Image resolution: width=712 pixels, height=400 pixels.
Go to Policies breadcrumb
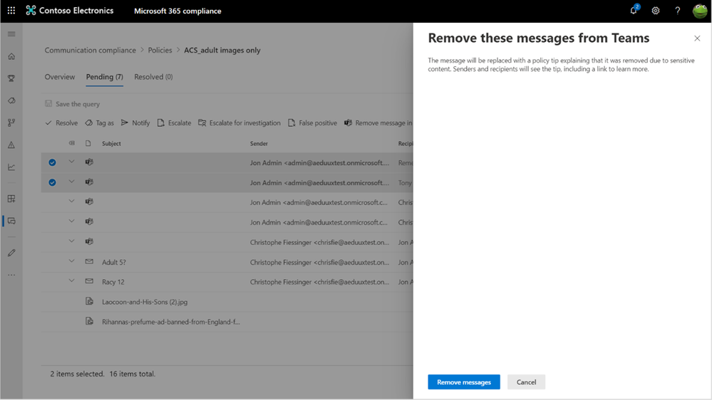click(160, 50)
